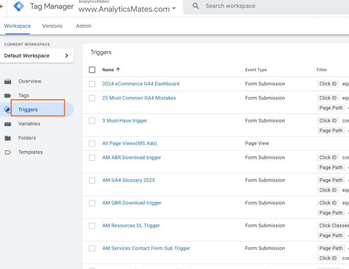Go to Overview in the sidebar
349x269 pixels.
[30, 81]
